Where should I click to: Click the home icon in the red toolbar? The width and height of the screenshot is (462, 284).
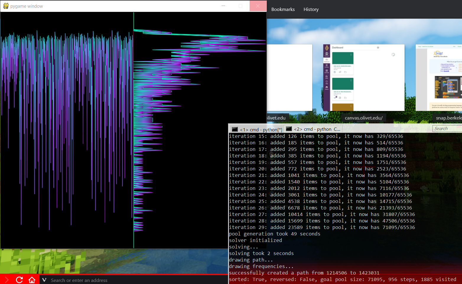point(32,280)
